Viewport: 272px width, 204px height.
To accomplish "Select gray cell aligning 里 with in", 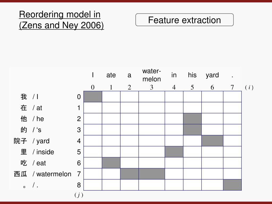I will point(174,152).
